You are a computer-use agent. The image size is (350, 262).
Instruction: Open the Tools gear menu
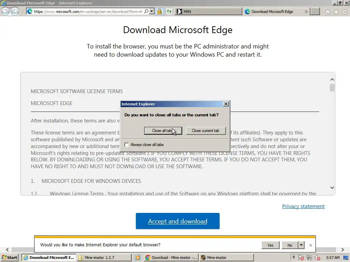pyautogui.click(x=345, y=12)
